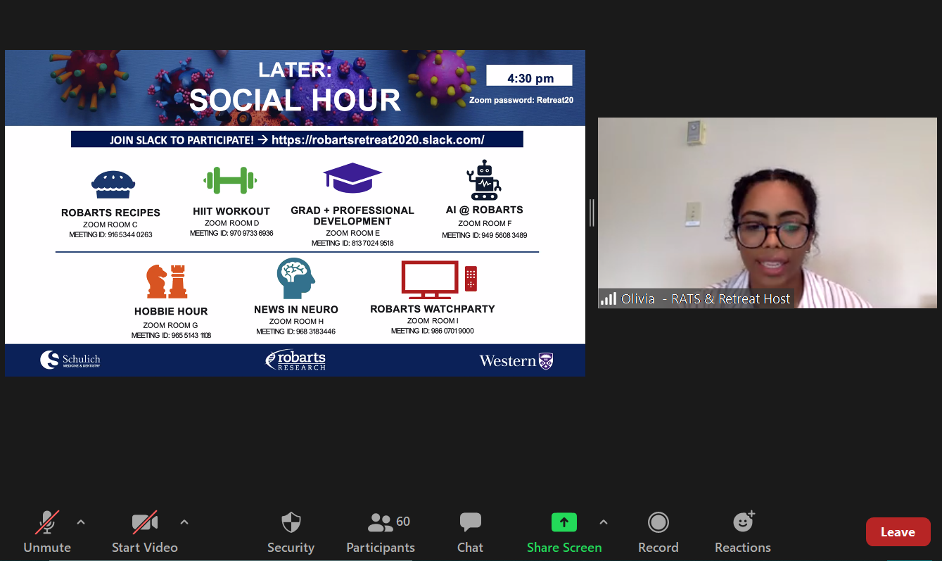
Task: Click the AI @ Robarts robot icon
Action: [x=484, y=180]
